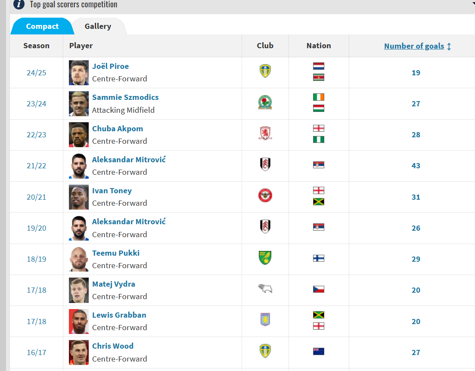Click the New Zealand flag for Chris Wood
Screen dimensions: 475x371
click(x=318, y=351)
